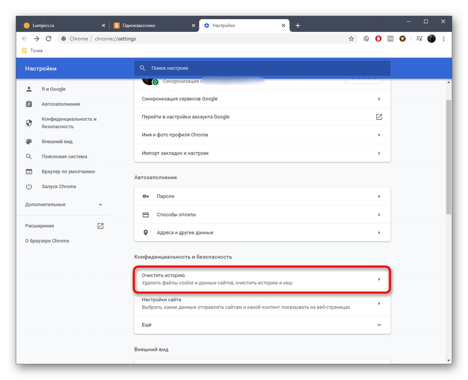Image resolution: width=468 pixels, height=380 pixels.
Task: Open Расширения link in sidebar
Action: [x=39, y=226]
